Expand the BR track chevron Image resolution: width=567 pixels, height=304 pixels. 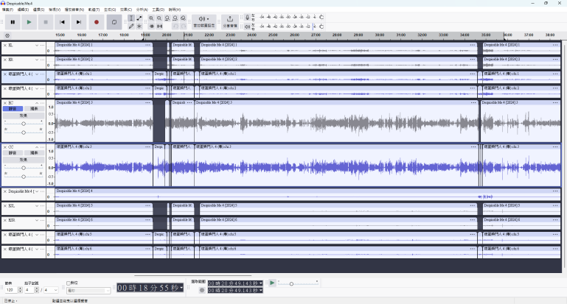[x=37, y=60]
